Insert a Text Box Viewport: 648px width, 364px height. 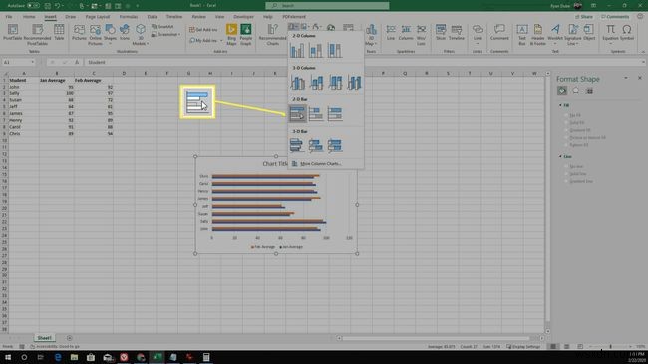click(522, 34)
